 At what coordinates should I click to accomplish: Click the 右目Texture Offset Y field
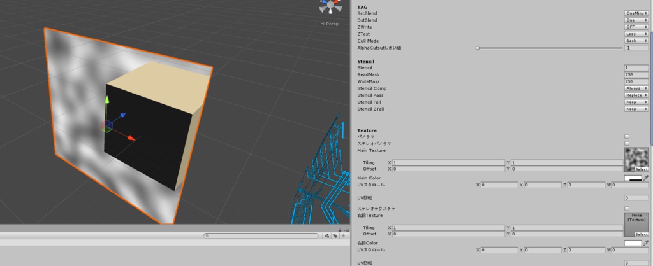[567, 234]
